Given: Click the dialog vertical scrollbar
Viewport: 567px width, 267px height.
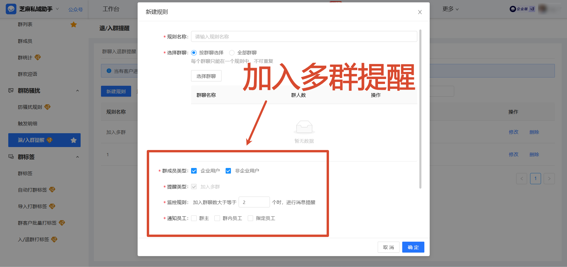Looking at the screenshot, I should [x=420, y=109].
